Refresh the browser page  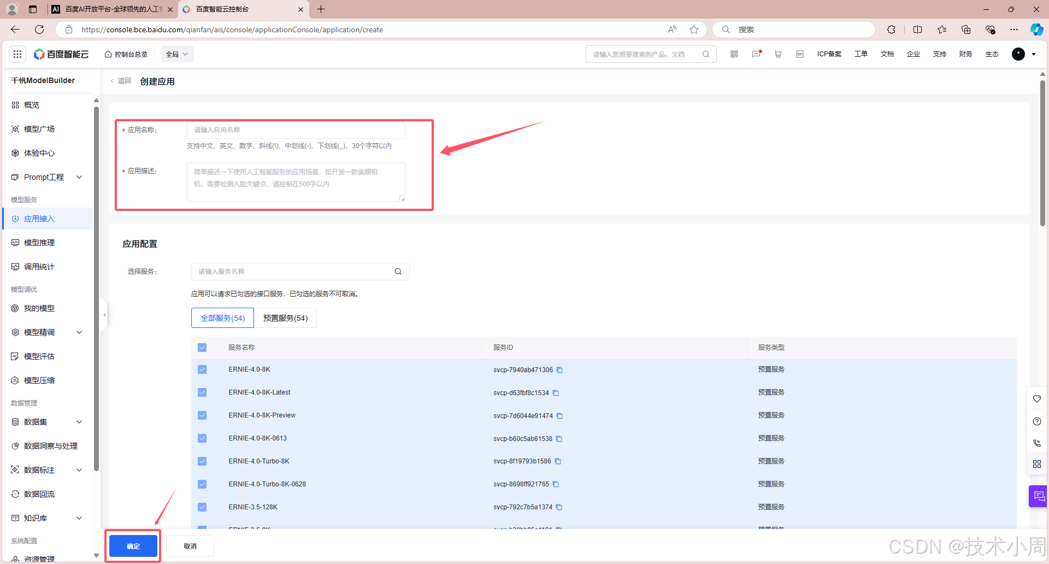pyautogui.click(x=39, y=30)
